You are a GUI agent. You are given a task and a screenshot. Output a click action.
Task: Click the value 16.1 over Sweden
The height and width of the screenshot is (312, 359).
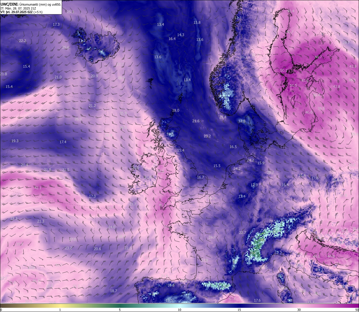(x=244, y=57)
